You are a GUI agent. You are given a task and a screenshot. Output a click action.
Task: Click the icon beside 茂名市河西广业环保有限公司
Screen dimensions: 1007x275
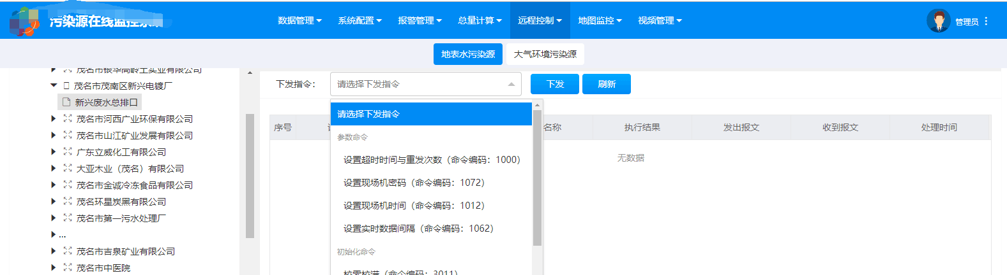[68, 118]
